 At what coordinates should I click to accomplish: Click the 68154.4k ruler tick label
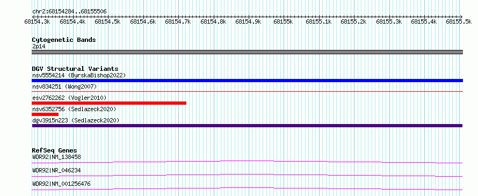click(x=73, y=21)
